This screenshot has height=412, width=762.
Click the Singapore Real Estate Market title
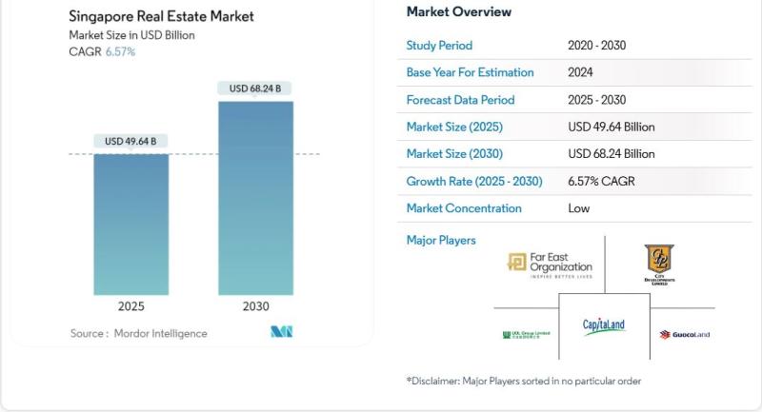point(161,16)
